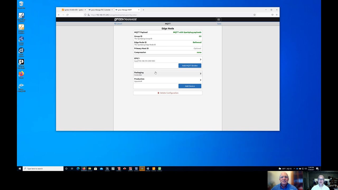The height and width of the screenshot is (190, 338).
Task: Open the Windows Start menu
Action: point(20,169)
